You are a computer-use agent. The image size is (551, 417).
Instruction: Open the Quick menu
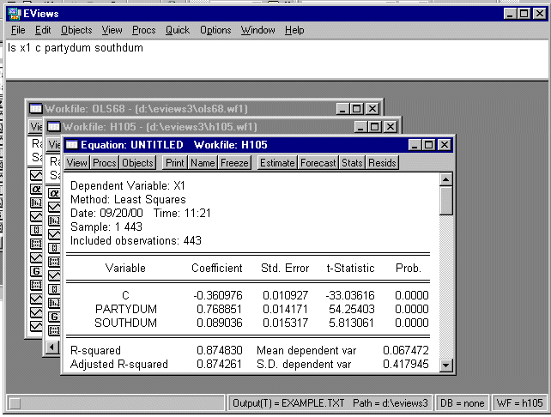coord(178,30)
